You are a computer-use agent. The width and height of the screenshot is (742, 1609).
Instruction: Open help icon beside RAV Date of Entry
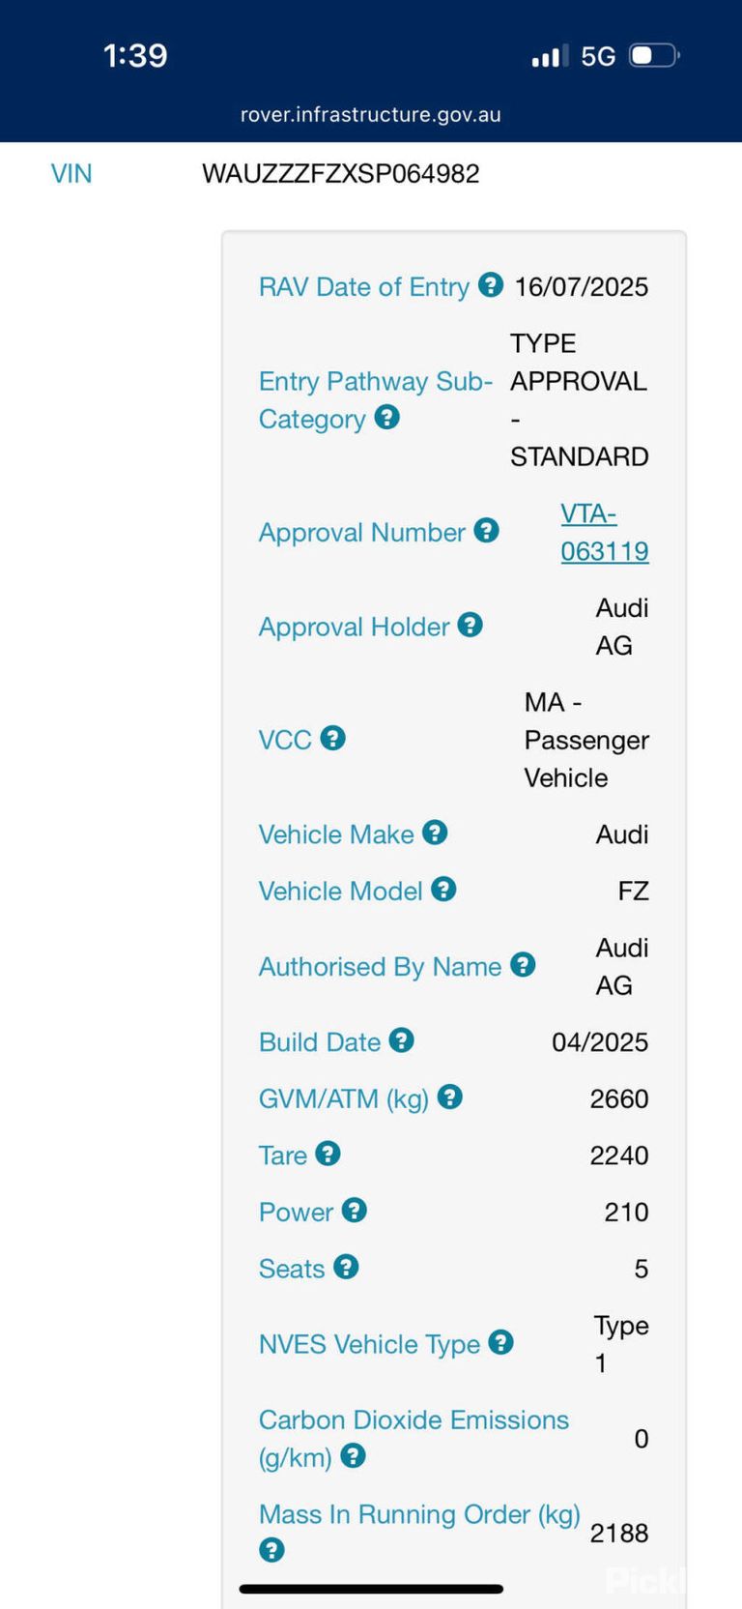tap(491, 285)
